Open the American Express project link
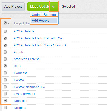 pyautogui.click(x=27, y=59)
